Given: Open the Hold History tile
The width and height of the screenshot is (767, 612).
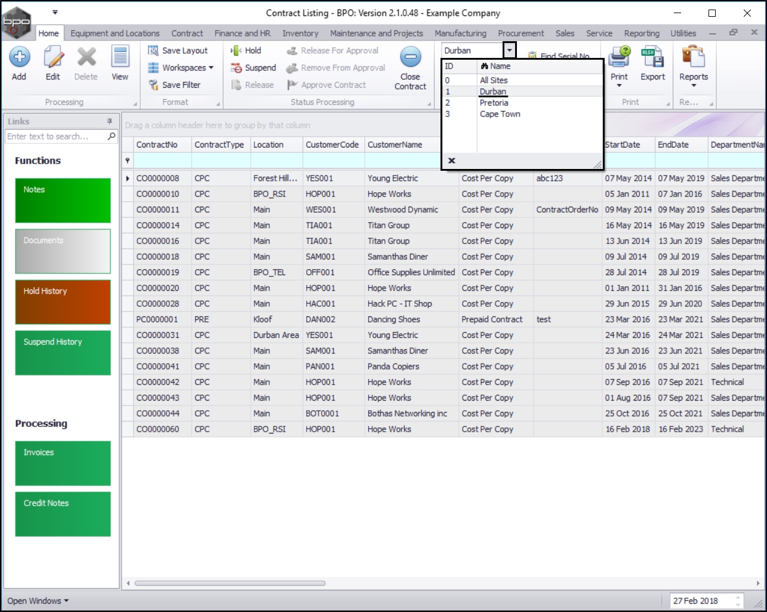Looking at the screenshot, I should point(63,302).
